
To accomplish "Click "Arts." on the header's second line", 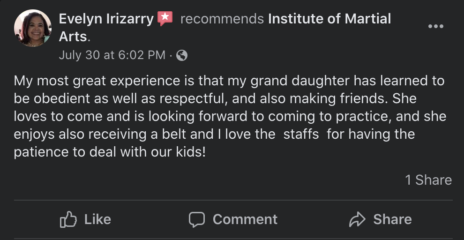I will coord(75,37).
